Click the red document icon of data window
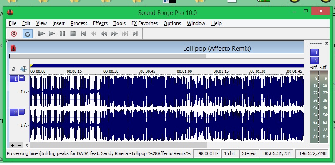 tap(13, 48)
